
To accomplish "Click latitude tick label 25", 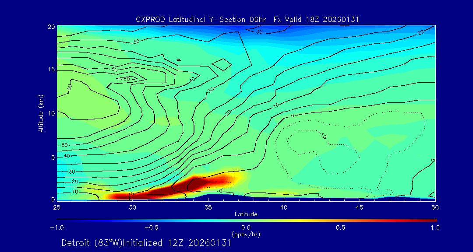I will coord(56,207).
